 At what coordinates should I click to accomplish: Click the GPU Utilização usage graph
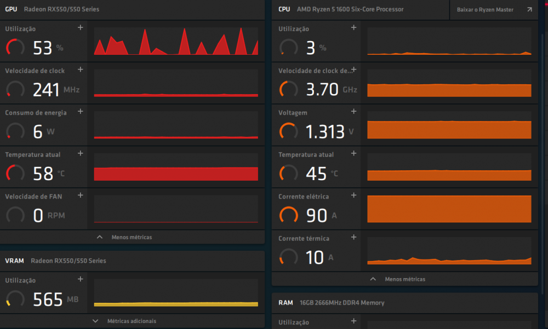click(176, 42)
